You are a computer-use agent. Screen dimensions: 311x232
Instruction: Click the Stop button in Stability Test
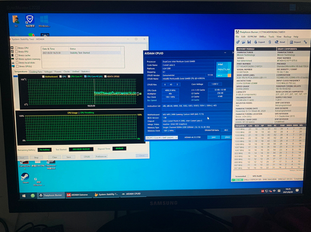point(36,158)
